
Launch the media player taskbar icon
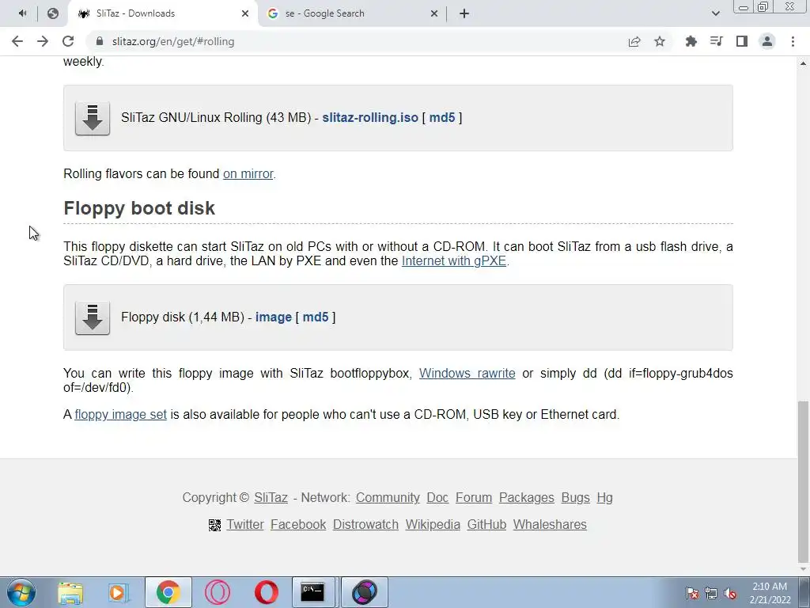click(x=119, y=592)
